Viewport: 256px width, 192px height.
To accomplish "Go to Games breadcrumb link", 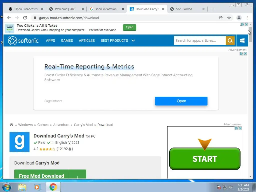I will [x=43, y=125].
